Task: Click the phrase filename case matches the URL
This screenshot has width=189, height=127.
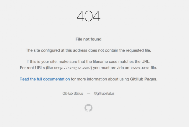Action: click(x=121, y=62)
